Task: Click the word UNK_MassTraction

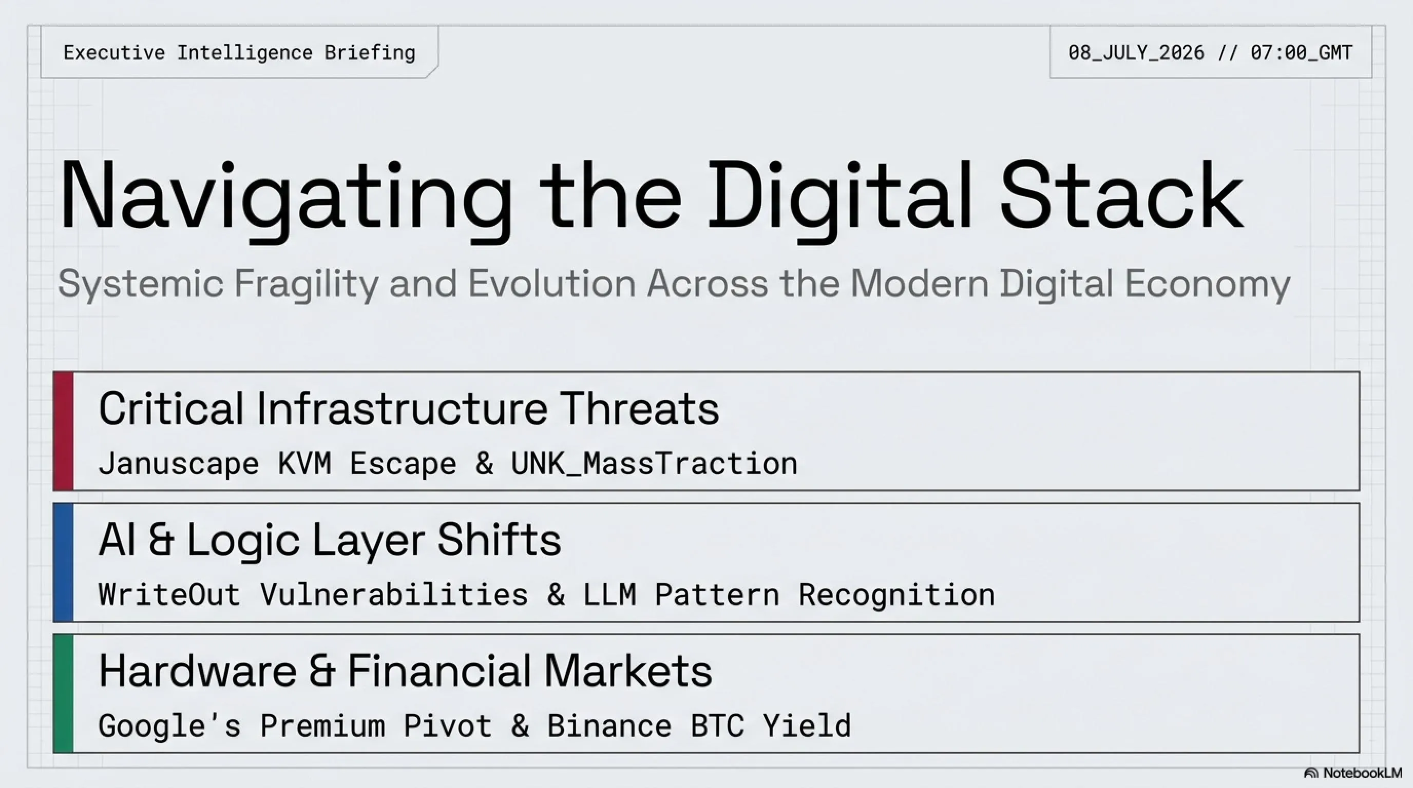Action: 654,464
